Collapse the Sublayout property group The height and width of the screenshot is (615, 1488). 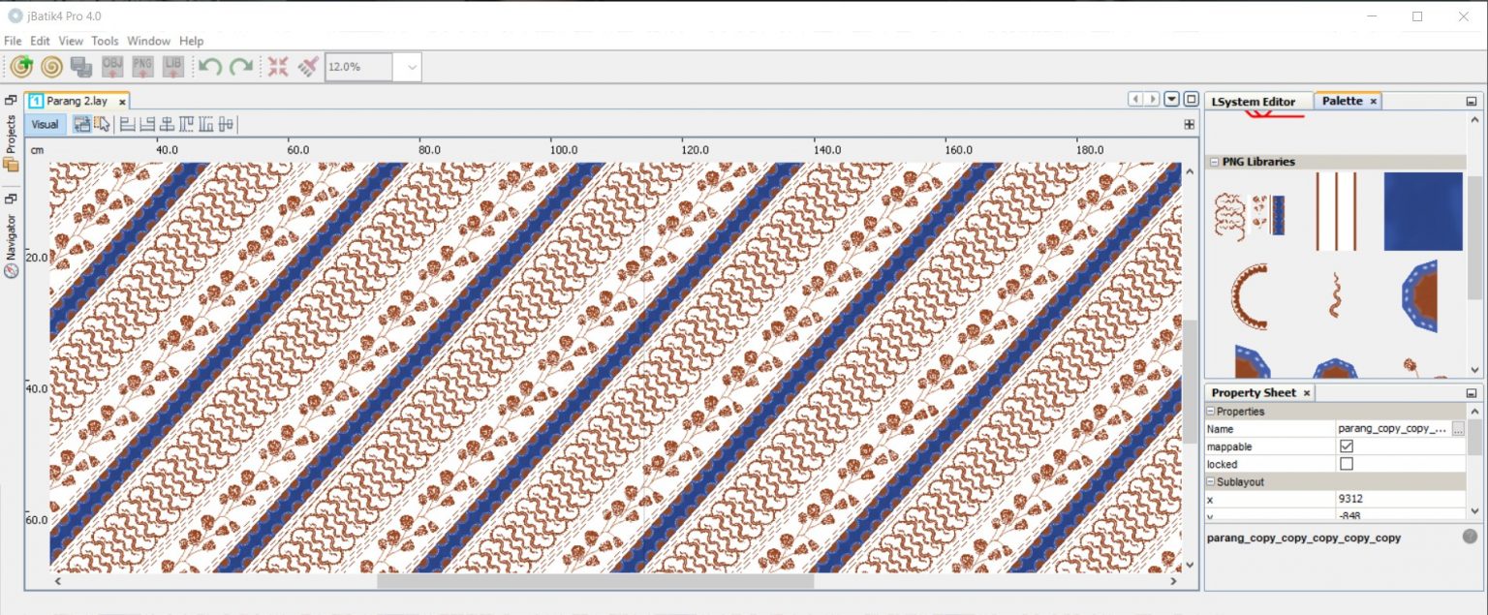tap(1211, 481)
